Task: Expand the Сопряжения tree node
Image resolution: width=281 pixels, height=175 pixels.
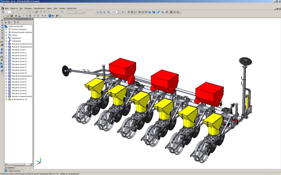Action: point(6,41)
